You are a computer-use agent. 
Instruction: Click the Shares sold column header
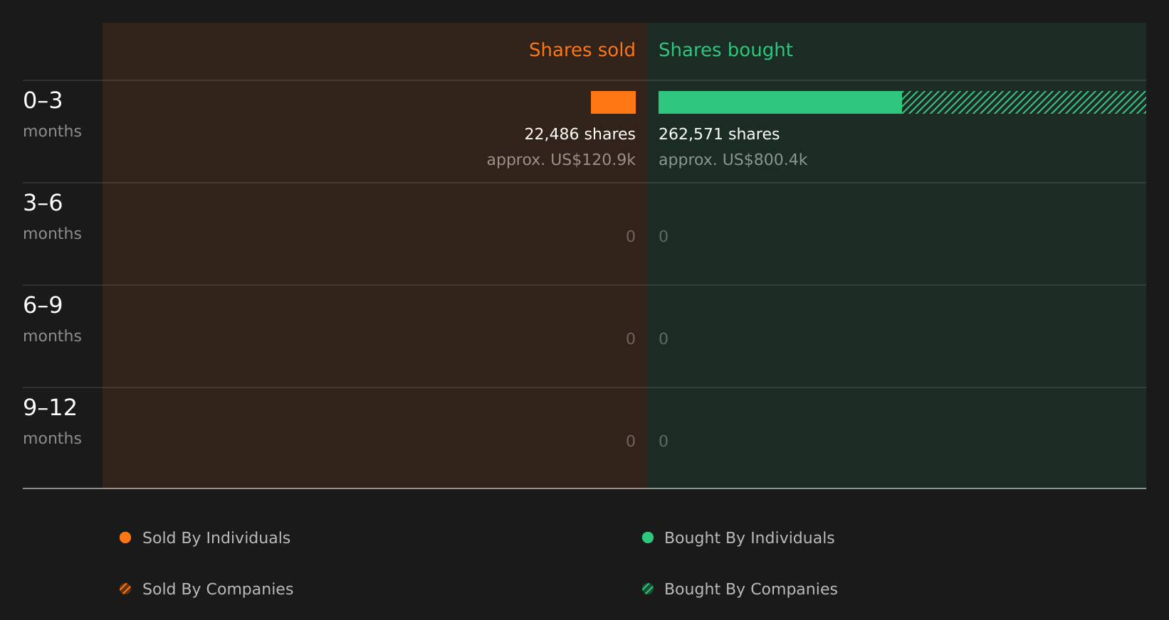click(582, 50)
